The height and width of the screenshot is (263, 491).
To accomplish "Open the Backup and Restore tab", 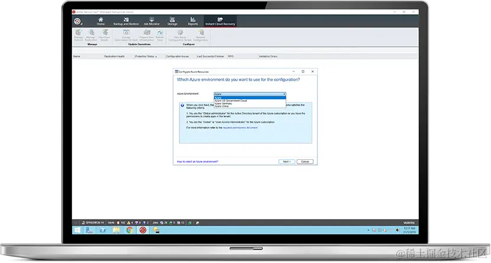I will click(126, 21).
